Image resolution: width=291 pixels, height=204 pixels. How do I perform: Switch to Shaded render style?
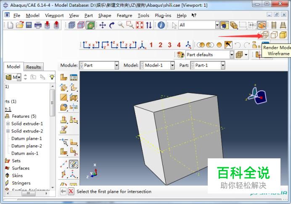point(283,35)
